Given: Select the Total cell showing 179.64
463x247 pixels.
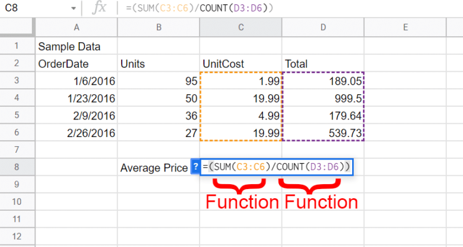Looking at the screenshot, I should click(323, 115).
